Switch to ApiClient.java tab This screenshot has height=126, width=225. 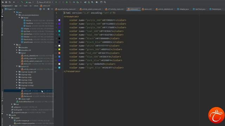click(199, 9)
